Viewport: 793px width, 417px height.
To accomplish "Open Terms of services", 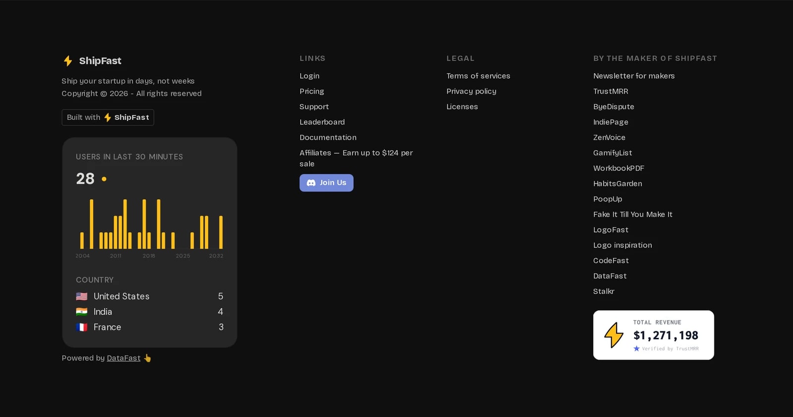I will 478,76.
